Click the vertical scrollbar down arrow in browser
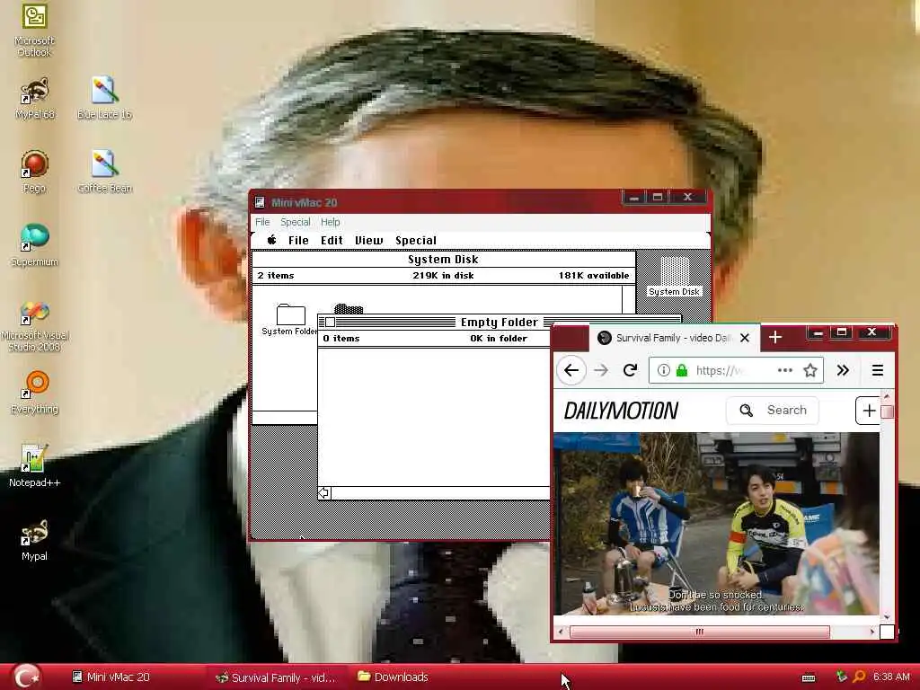 point(887,617)
